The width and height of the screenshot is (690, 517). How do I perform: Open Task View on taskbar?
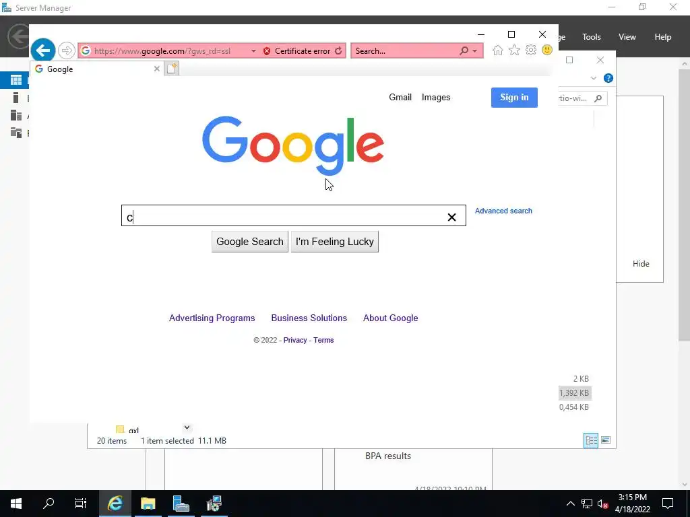pos(81,504)
